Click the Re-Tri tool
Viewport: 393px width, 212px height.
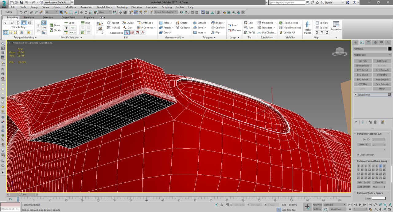(249, 32)
